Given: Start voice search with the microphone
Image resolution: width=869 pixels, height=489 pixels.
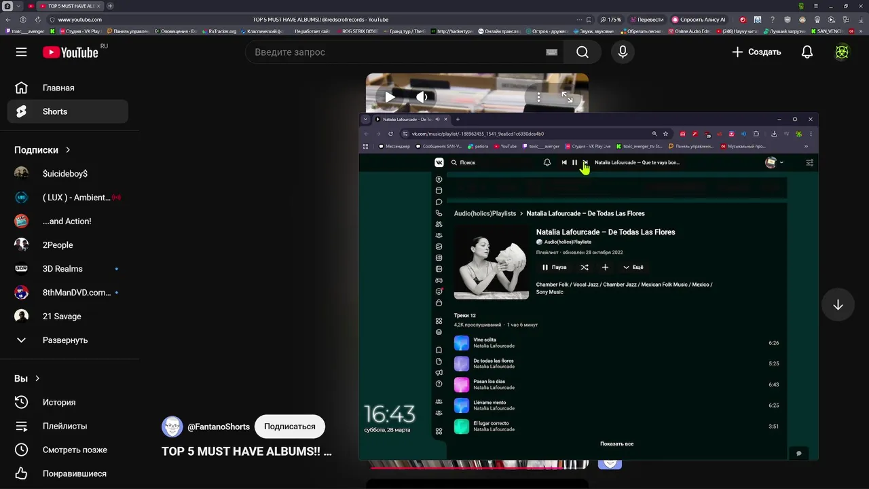Looking at the screenshot, I should click(x=623, y=52).
